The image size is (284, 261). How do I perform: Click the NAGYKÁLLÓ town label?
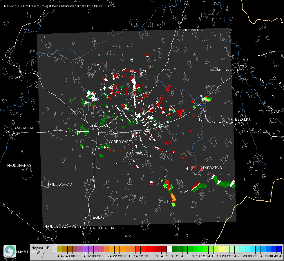[138, 153]
